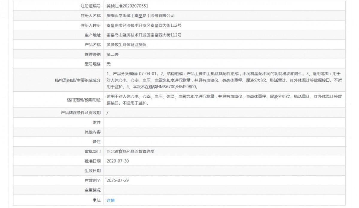Screen dimensions: 359x208
Task: Select approval date 2020-07-30
Action: (x=118, y=161)
